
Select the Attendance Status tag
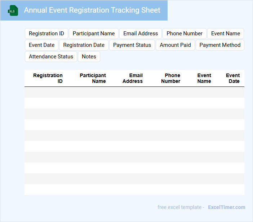[x=51, y=57]
